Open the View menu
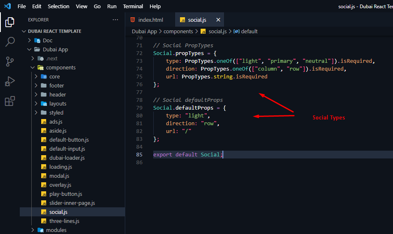The height and width of the screenshot is (234, 393). (x=82, y=6)
